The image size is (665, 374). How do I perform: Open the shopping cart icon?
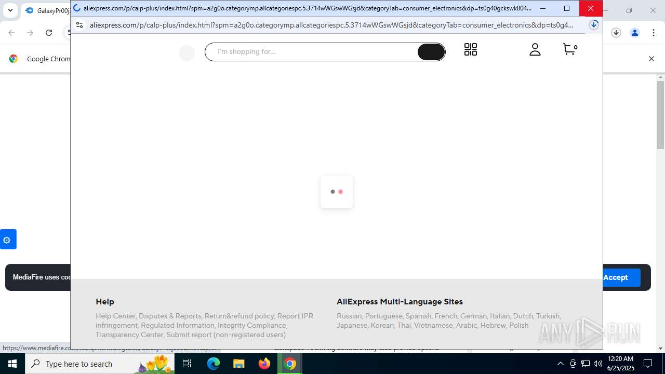tap(570, 49)
